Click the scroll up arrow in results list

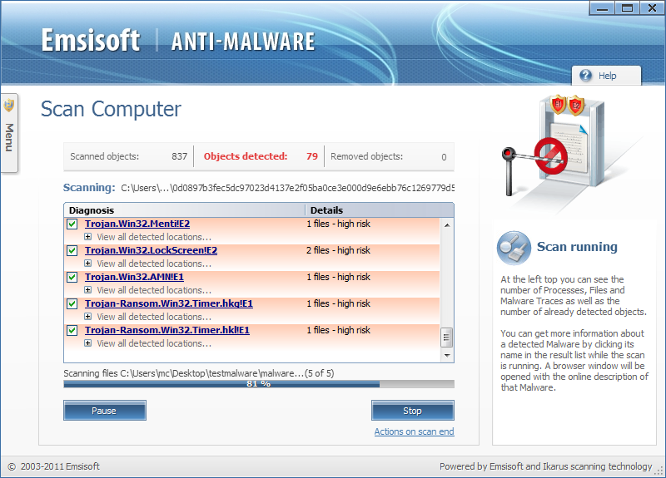(x=447, y=225)
